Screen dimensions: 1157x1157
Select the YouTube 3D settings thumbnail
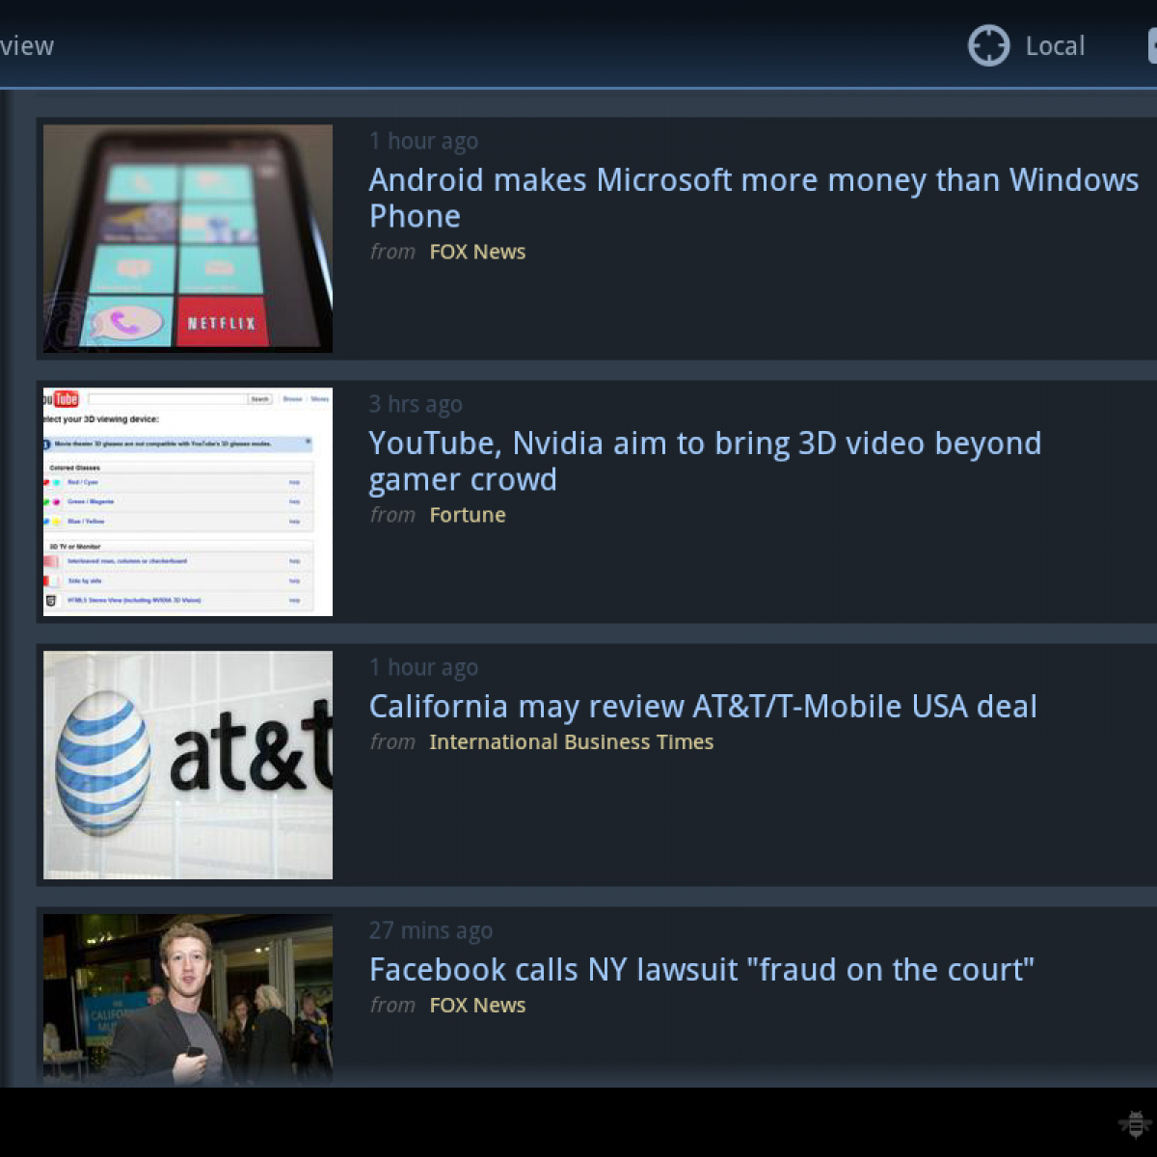(x=188, y=501)
